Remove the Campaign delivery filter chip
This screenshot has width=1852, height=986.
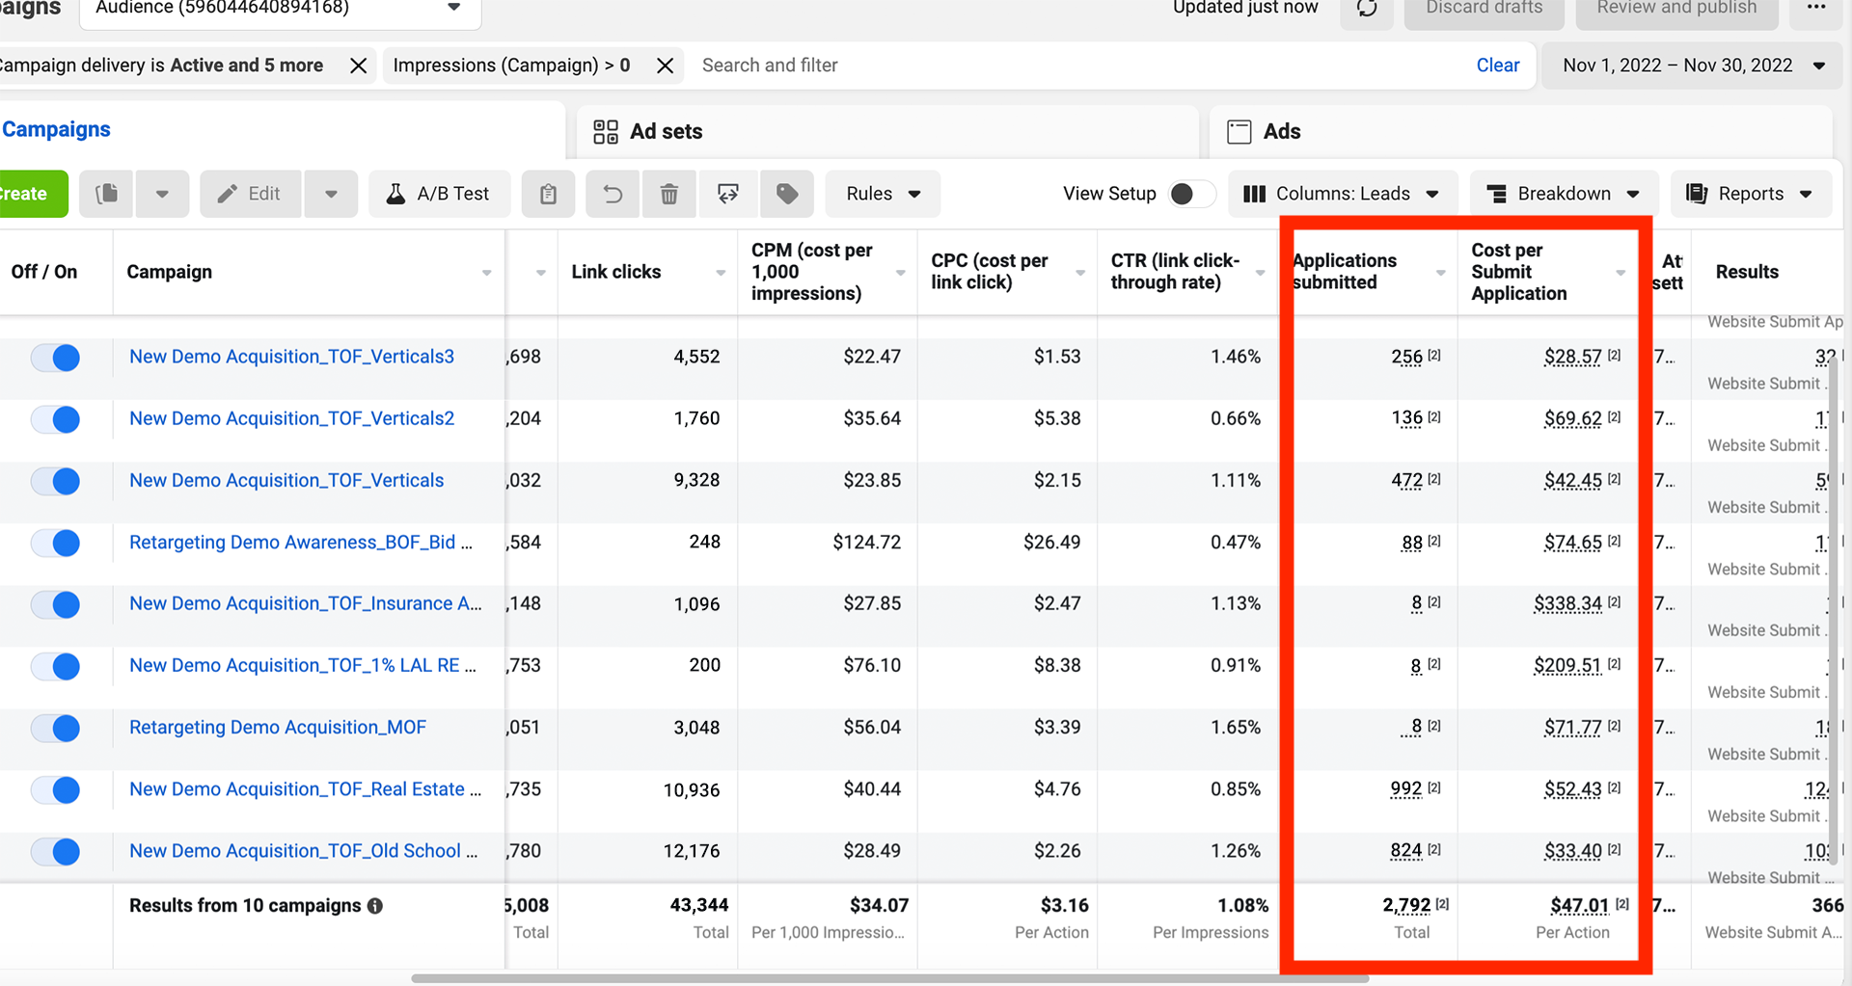358,66
